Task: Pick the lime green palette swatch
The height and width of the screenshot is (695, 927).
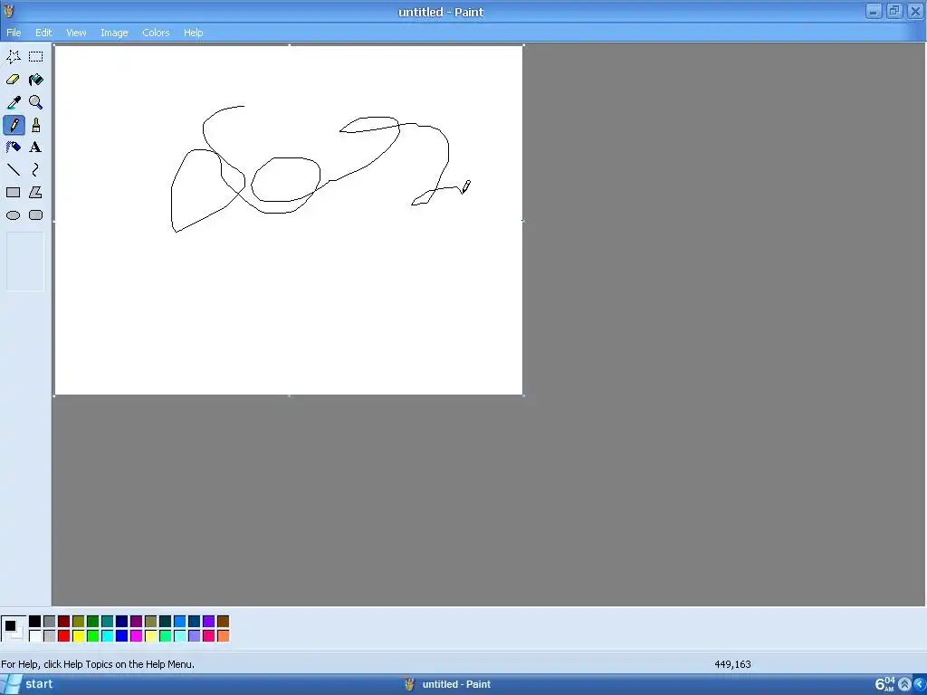Action: (x=93, y=636)
